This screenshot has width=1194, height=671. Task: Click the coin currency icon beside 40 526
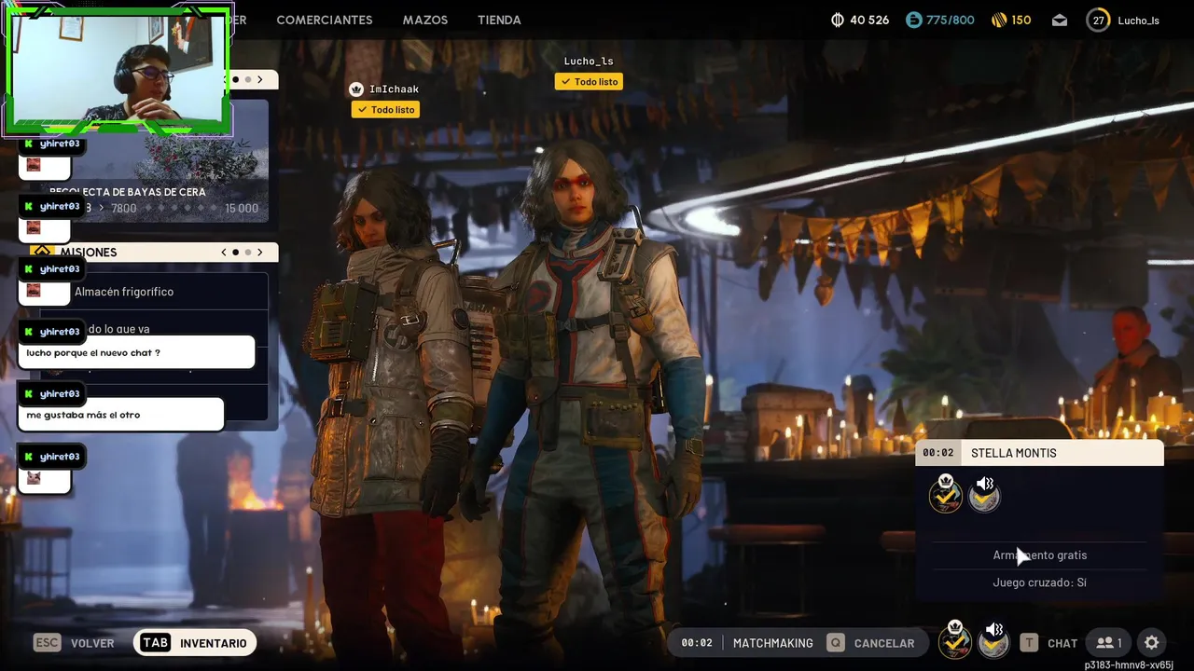pyautogui.click(x=838, y=20)
